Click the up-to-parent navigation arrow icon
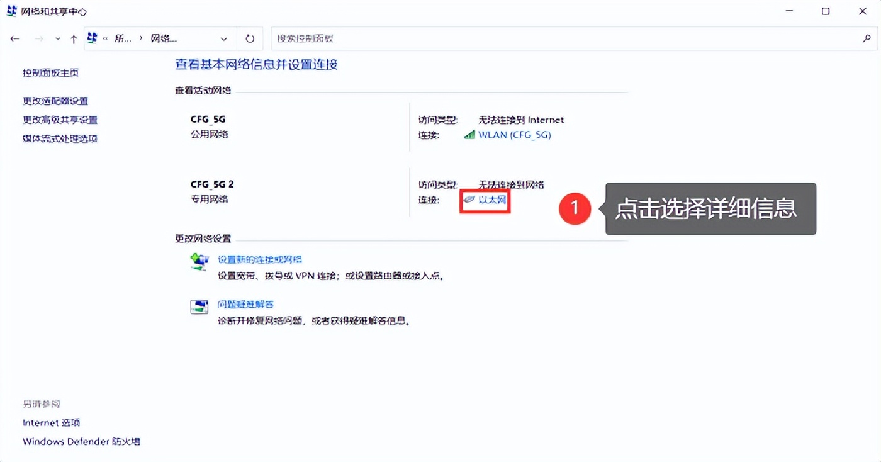This screenshot has width=881, height=462. (74, 38)
